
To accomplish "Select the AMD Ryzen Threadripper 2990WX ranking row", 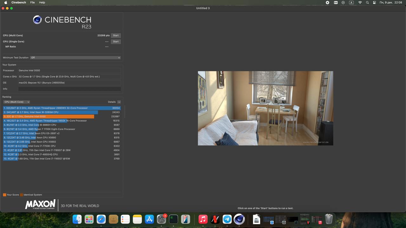I will (x=62, y=108).
